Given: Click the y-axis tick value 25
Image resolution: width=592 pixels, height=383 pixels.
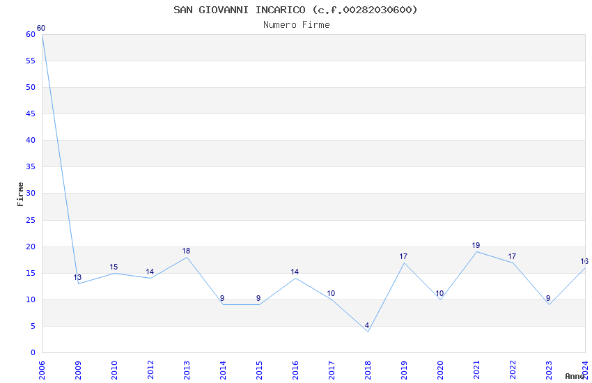Looking at the screenshot, I should tap(31, 220).
